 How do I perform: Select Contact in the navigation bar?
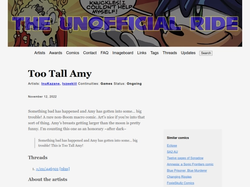[90, 53]
